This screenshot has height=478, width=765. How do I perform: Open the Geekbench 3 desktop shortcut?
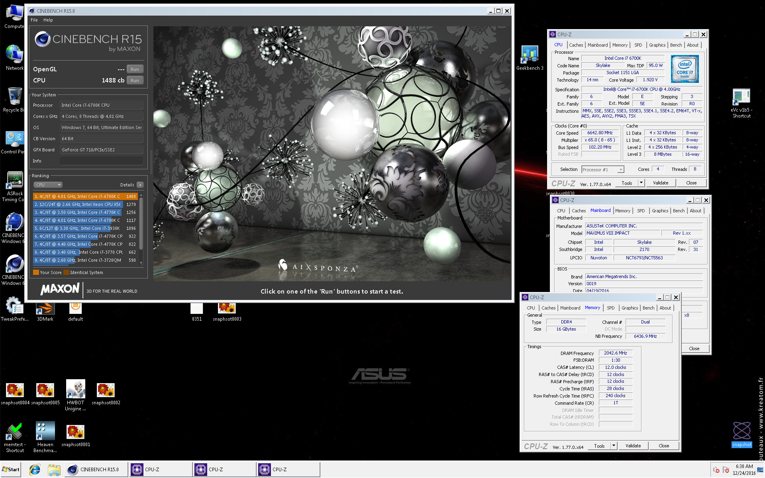click(530, 58)
